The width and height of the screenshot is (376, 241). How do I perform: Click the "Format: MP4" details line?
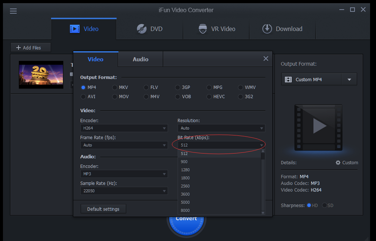click(295, 177)
